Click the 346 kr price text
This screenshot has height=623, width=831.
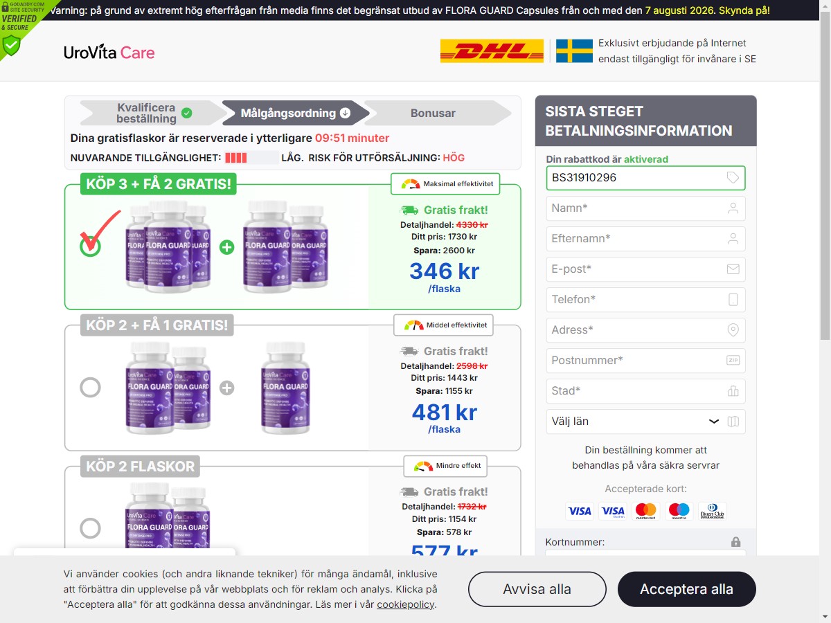[x=444, y=271]
